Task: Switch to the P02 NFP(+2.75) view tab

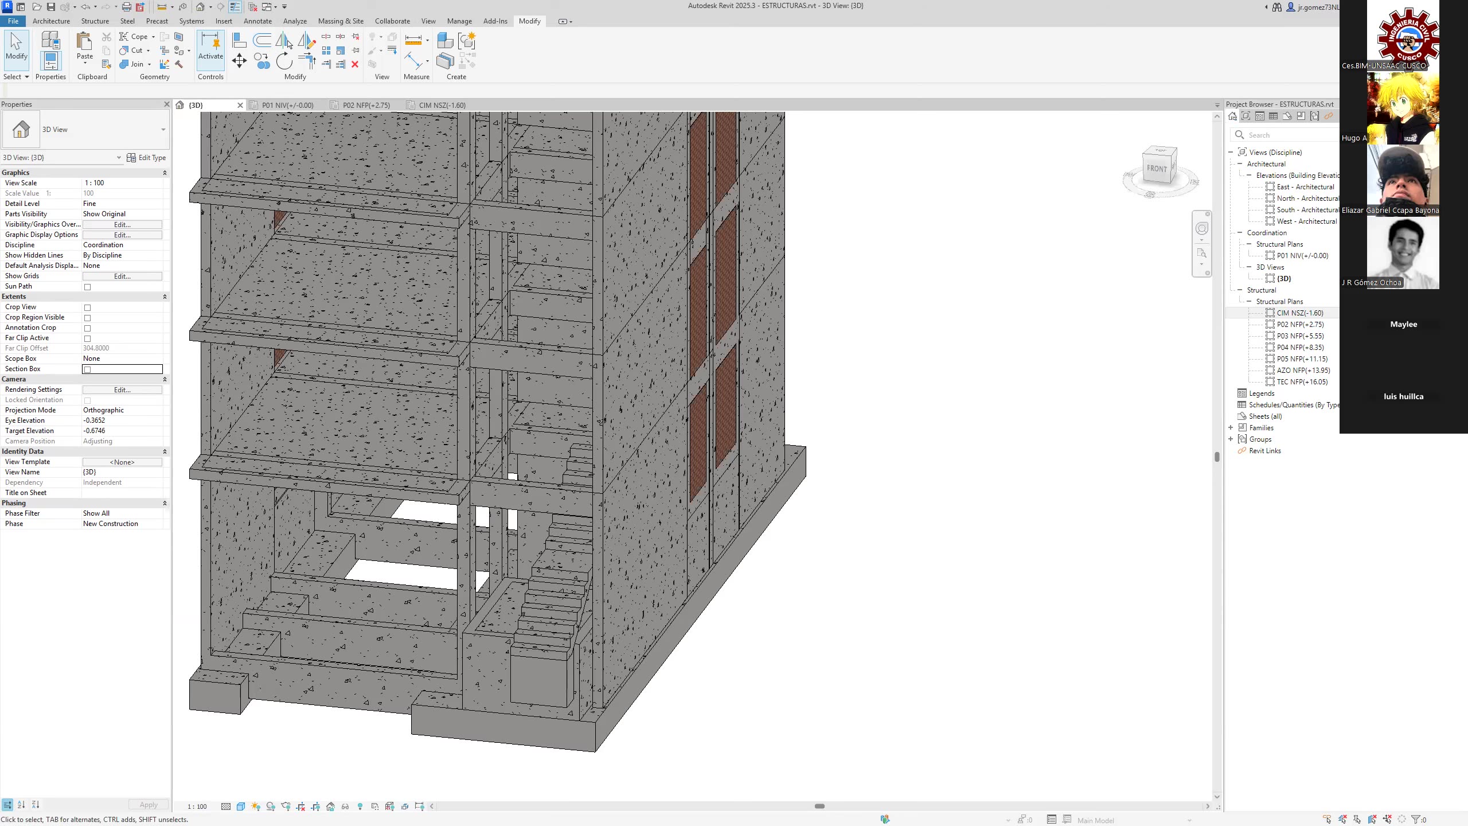Action: pyautogui.click(x=366, y=106)
